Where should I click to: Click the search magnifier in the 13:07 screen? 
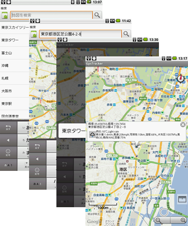(x=97, y=15)
